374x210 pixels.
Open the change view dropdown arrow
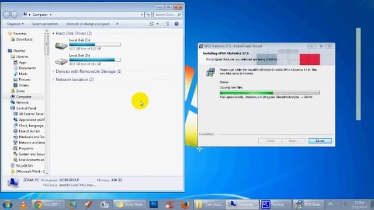157,24
